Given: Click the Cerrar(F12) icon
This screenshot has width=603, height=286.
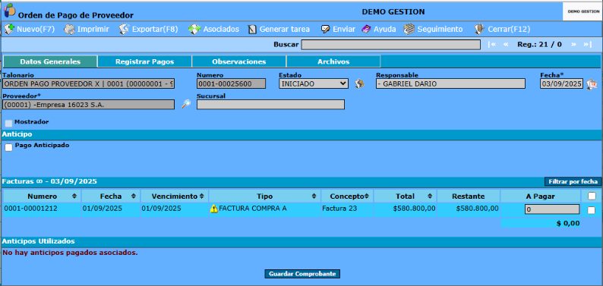Looking at the screenshot, I should pos(478,29).
